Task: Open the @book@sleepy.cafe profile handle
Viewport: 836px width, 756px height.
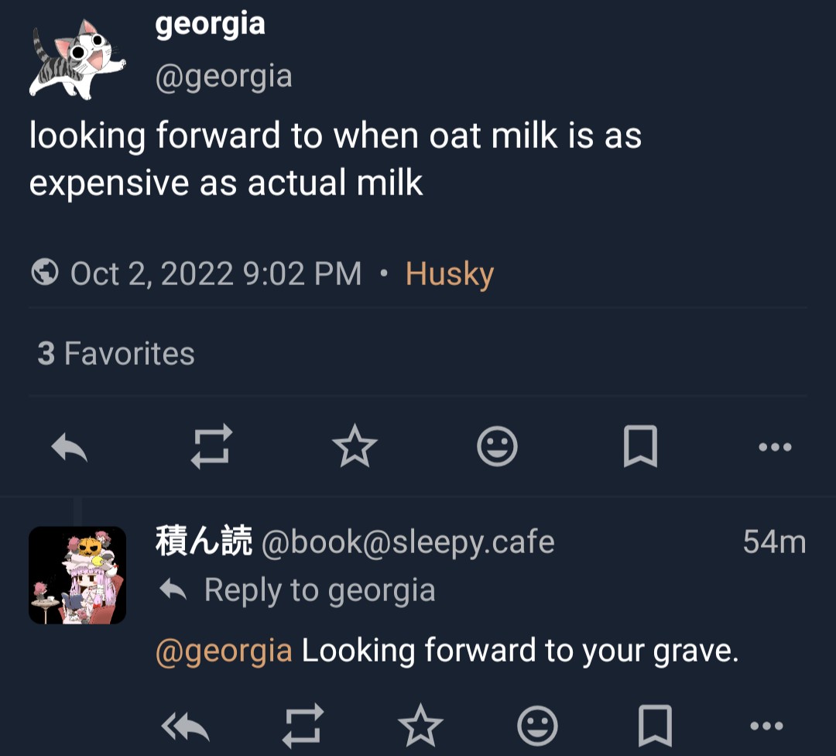Action: pyautogui.click(x=408, y=543)
